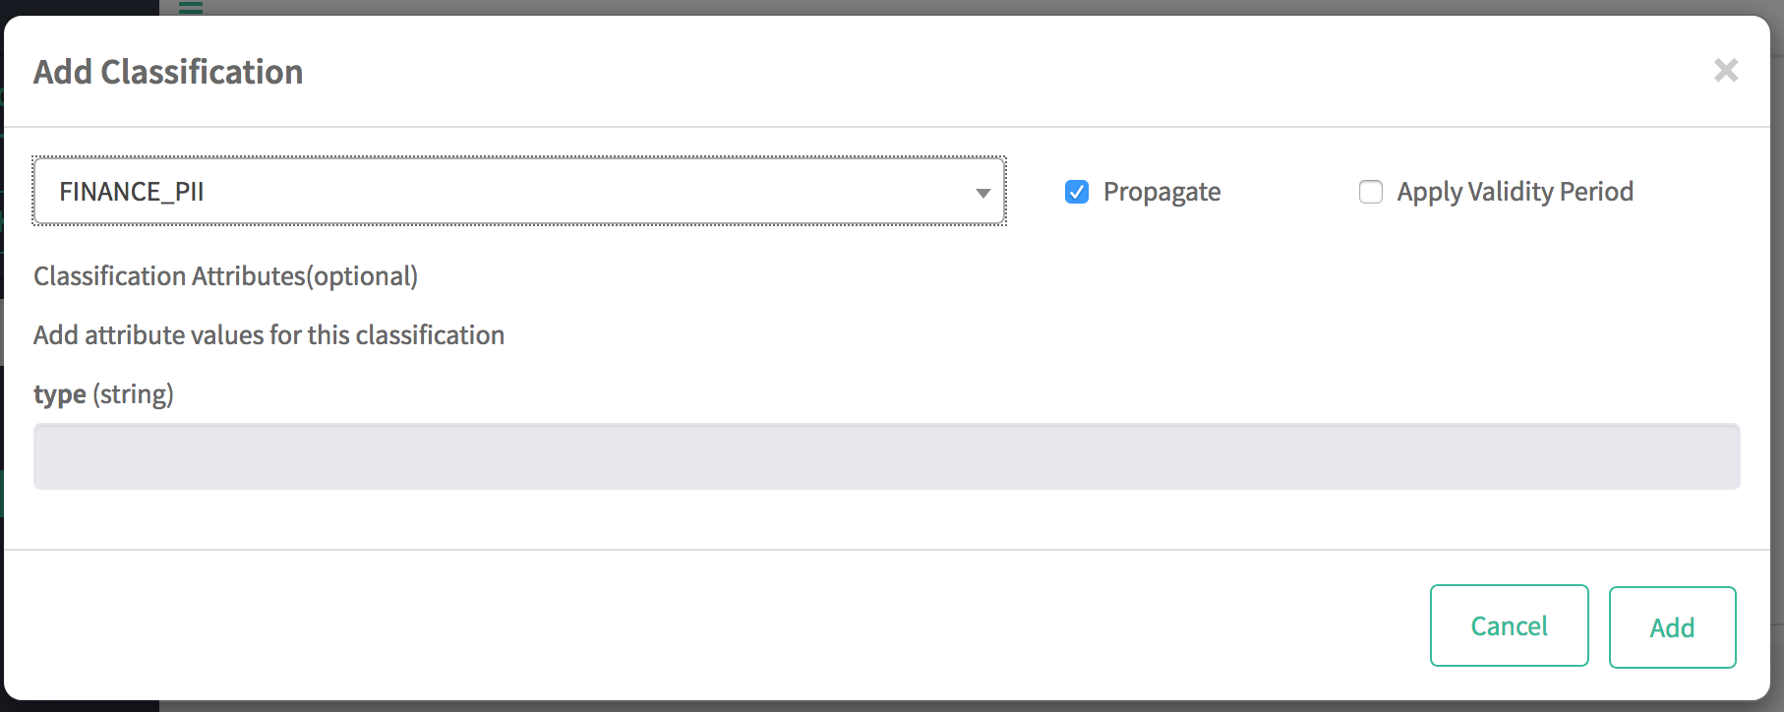Click the hamburger menu icon behind the dialog
The width and height of the screenshot is (1784, 712).
point(191,7)
